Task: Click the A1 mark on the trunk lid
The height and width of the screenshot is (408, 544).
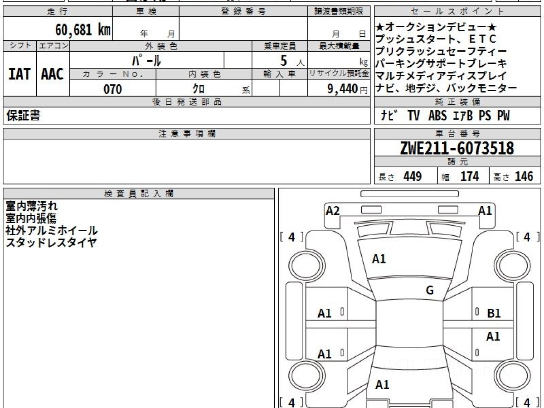Action: 382,385
